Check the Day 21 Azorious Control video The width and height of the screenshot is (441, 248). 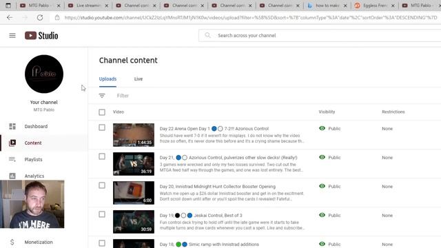(102, 156)
